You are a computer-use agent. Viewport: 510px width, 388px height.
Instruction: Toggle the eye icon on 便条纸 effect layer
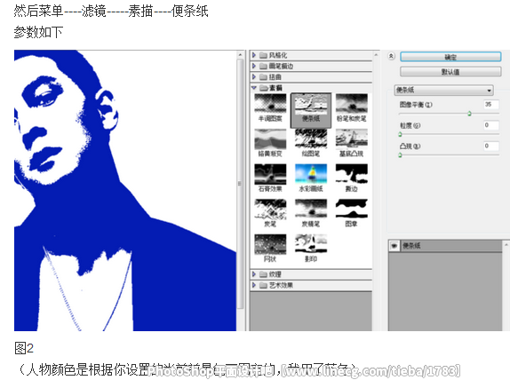394,246
